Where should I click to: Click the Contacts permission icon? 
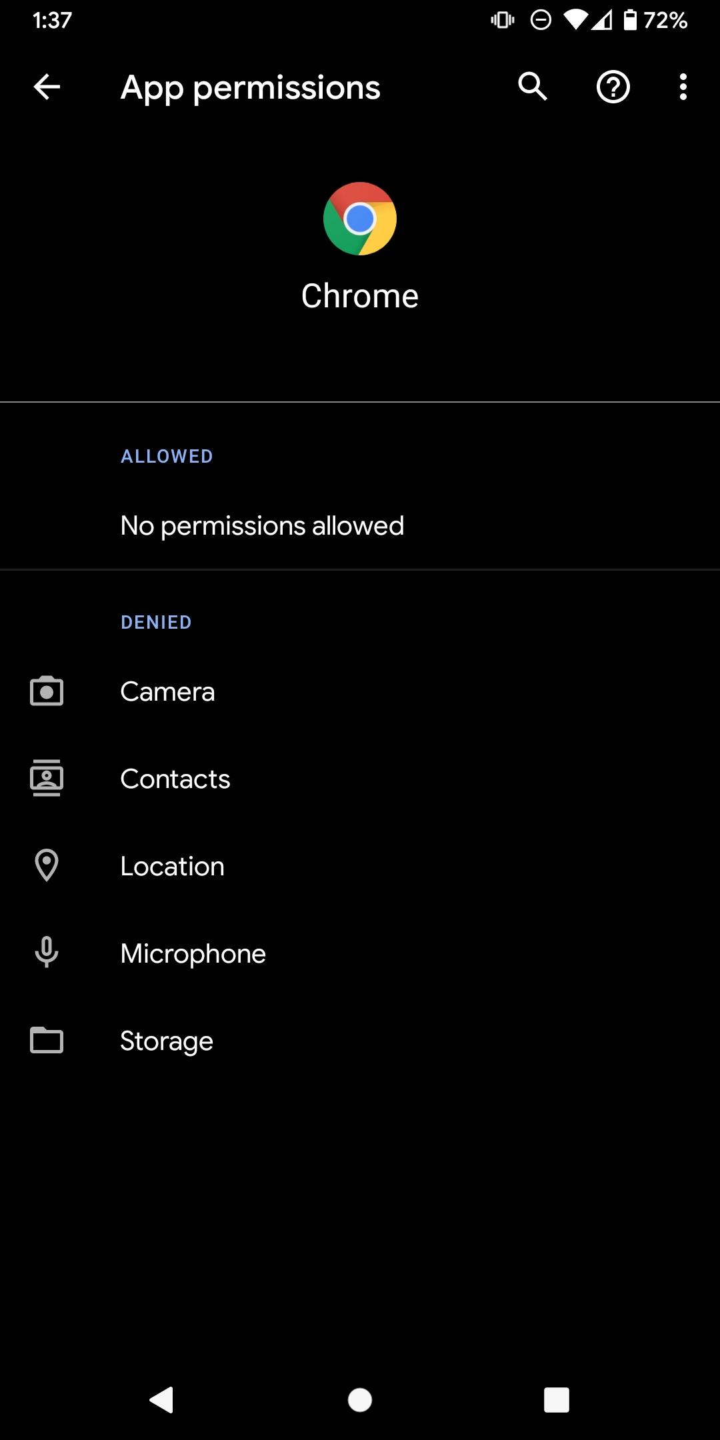(46, 778)
